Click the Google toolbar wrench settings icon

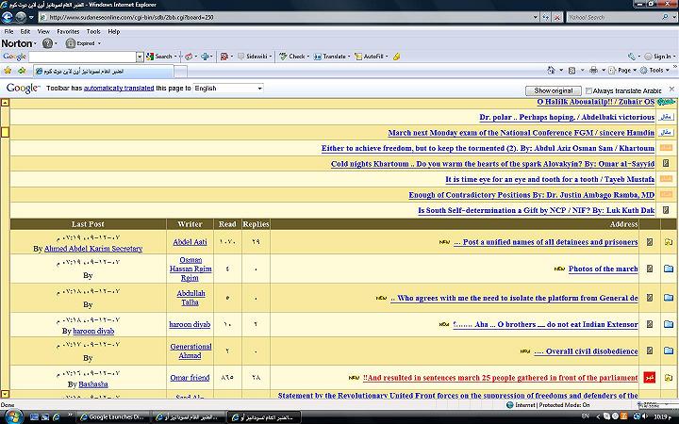click(631, 57)
